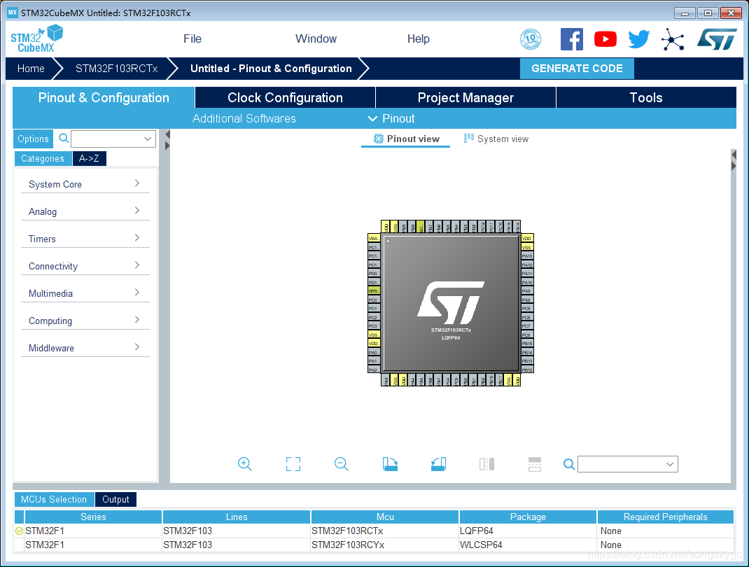Image resolution: width=749 pixels, height=567 pixels.
Task: Select the yellow NRST pin on the chip
Action: click(373, 290)
